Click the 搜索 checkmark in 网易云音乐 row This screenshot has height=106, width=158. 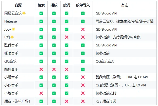[x=41, y=13]
